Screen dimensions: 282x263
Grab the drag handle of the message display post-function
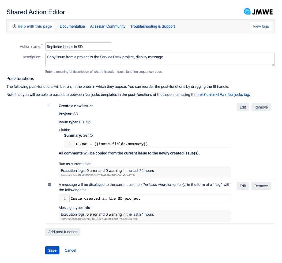coord(50,185)
